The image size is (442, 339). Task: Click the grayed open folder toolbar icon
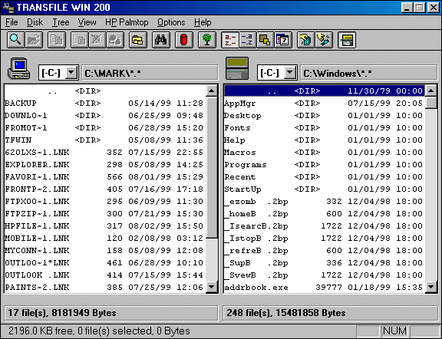34,40
